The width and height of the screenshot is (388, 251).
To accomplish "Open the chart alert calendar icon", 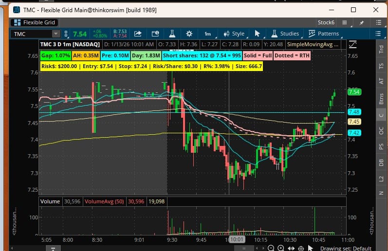I will [155, 34].
